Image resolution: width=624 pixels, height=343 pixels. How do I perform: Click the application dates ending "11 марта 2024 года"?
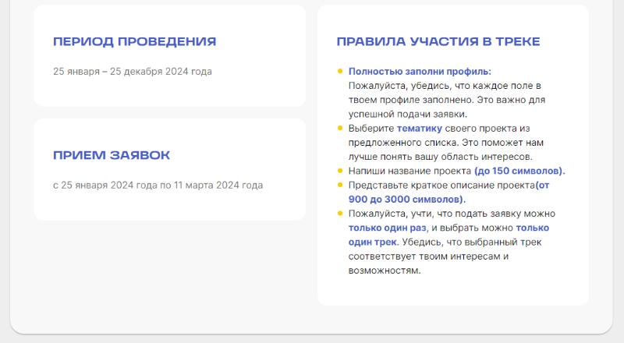pyautogui.click(x=158, y=186)
